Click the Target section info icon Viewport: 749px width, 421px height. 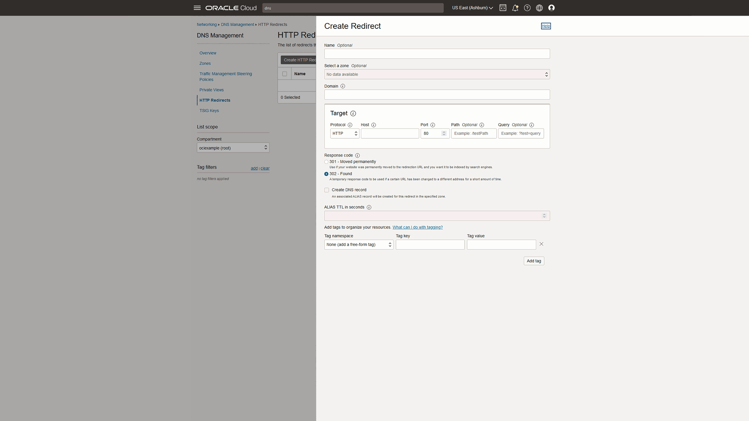point(353,113)
